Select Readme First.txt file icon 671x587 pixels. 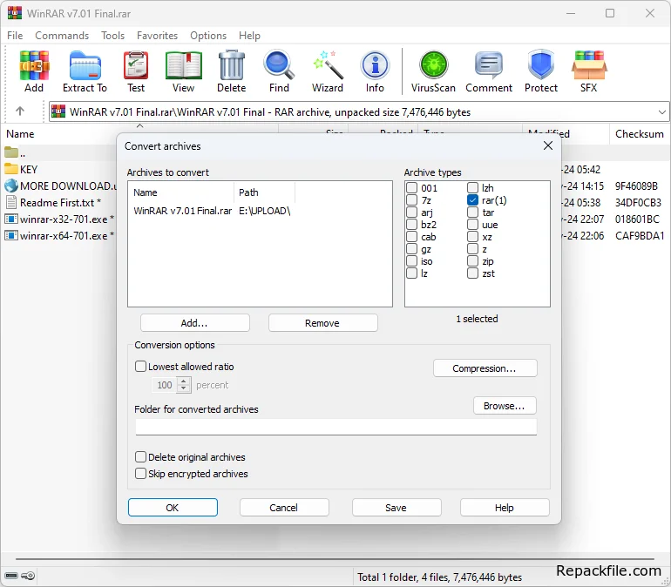click(x=11, y=202)
